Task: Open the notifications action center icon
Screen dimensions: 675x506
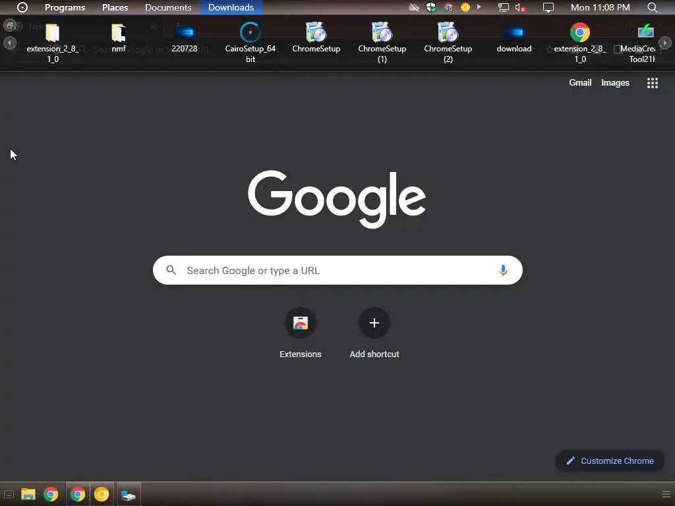Action: [548, 7]
